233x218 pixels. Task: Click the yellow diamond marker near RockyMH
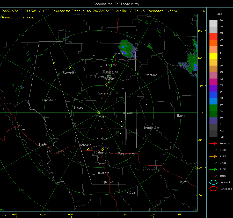[69, 68]
